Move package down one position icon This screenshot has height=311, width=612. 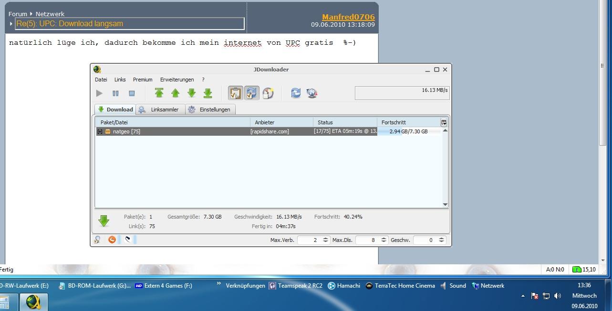pyautogui.click(x=191, y=93)
